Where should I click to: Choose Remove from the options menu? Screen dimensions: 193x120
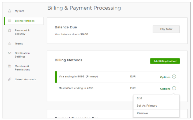pos(142,113)
